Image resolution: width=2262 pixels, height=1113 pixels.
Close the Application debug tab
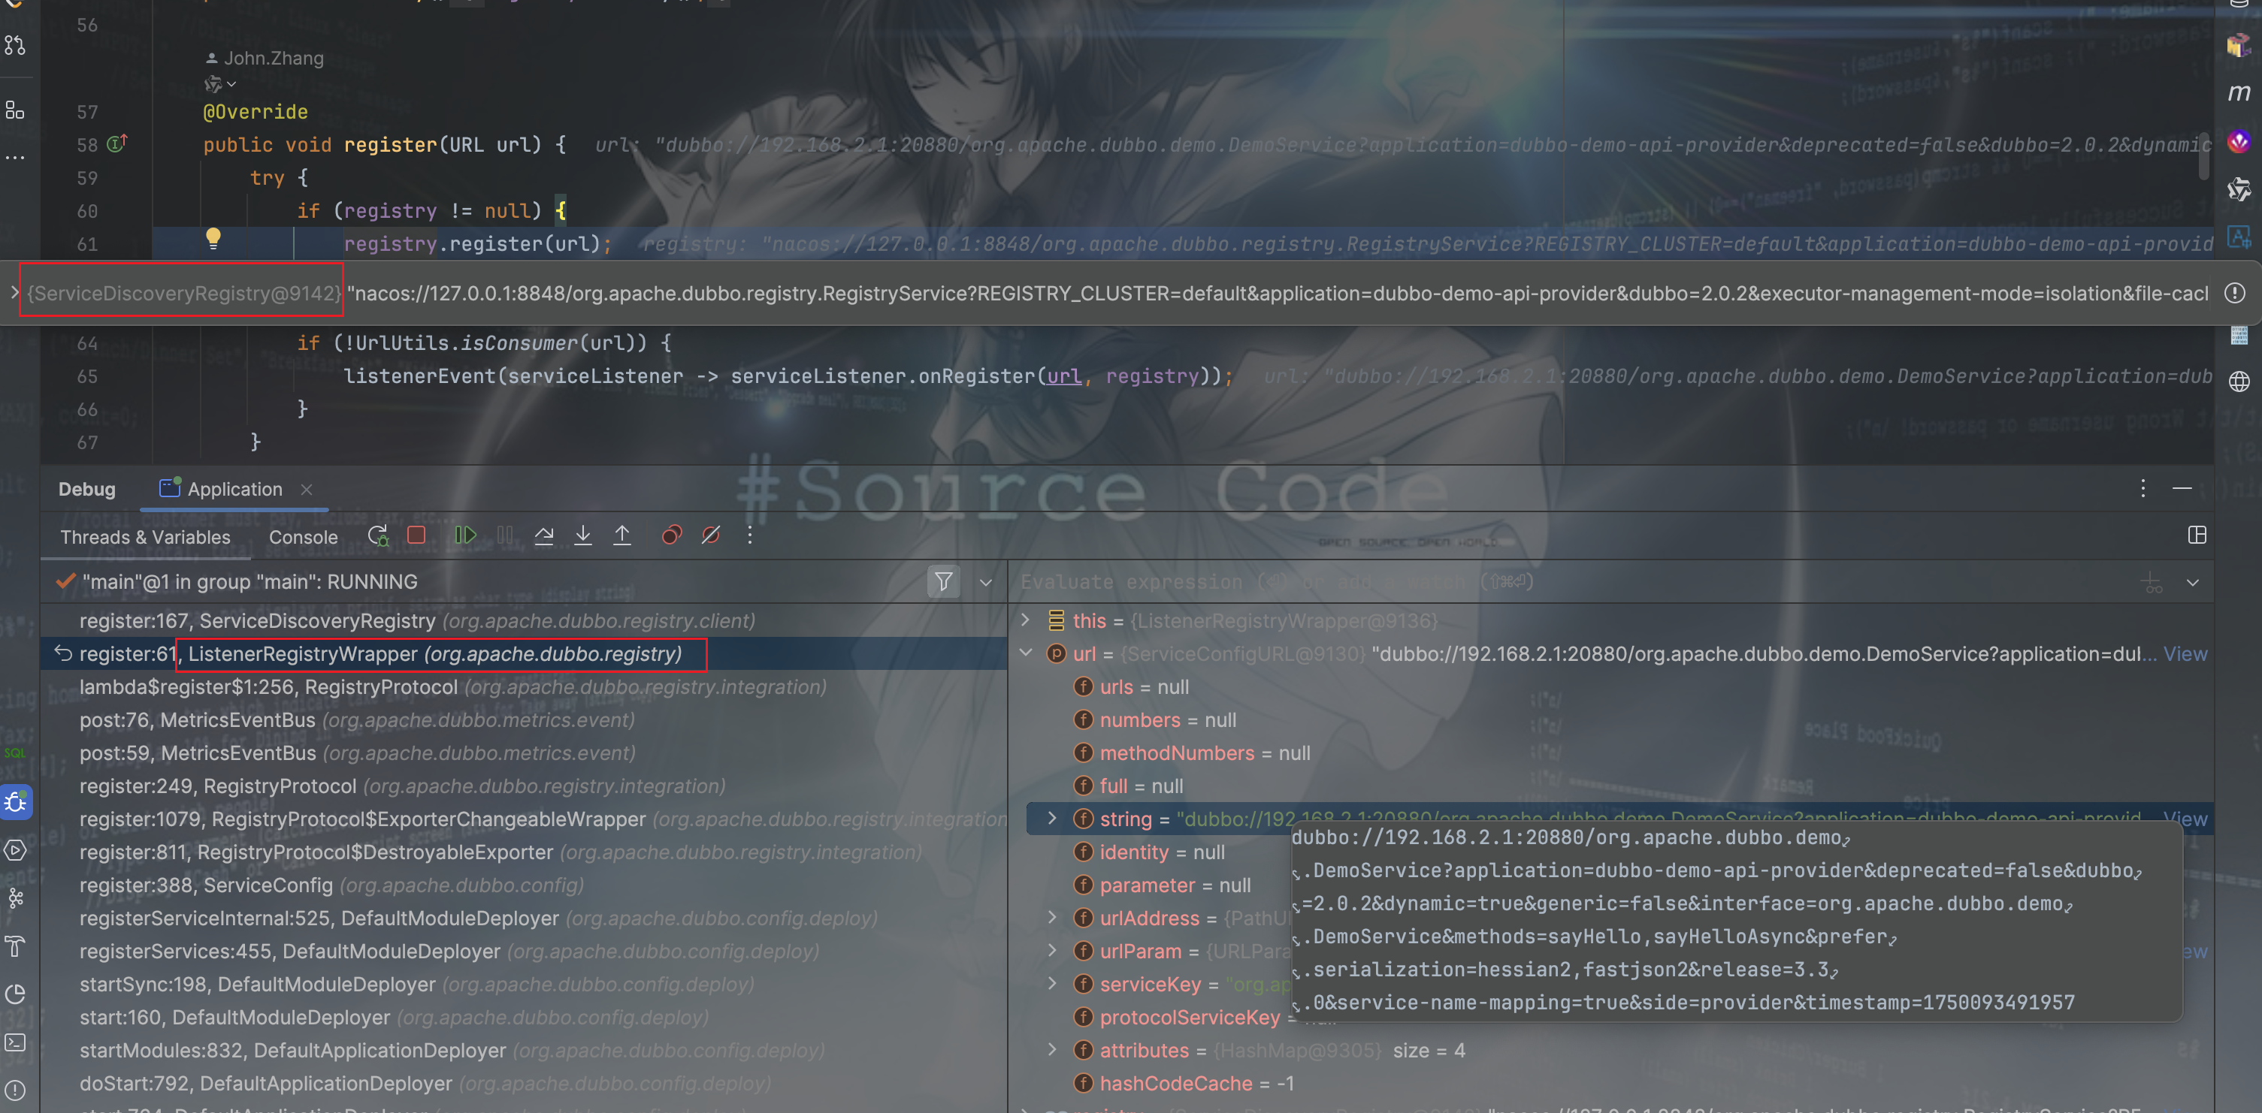tap(307, 489)
